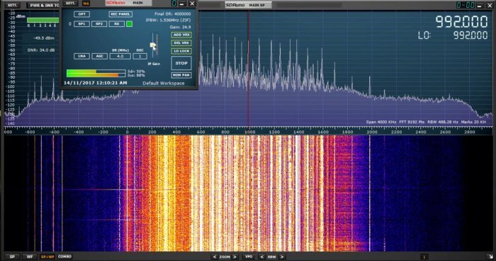This screenshot has width=496, height=261.
Task: Increase zoom with right ZOOM arrow
Action: tap(235, 257)
